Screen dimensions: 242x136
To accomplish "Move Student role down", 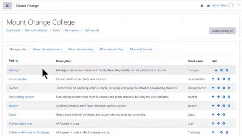I will [x=219, y=106].
